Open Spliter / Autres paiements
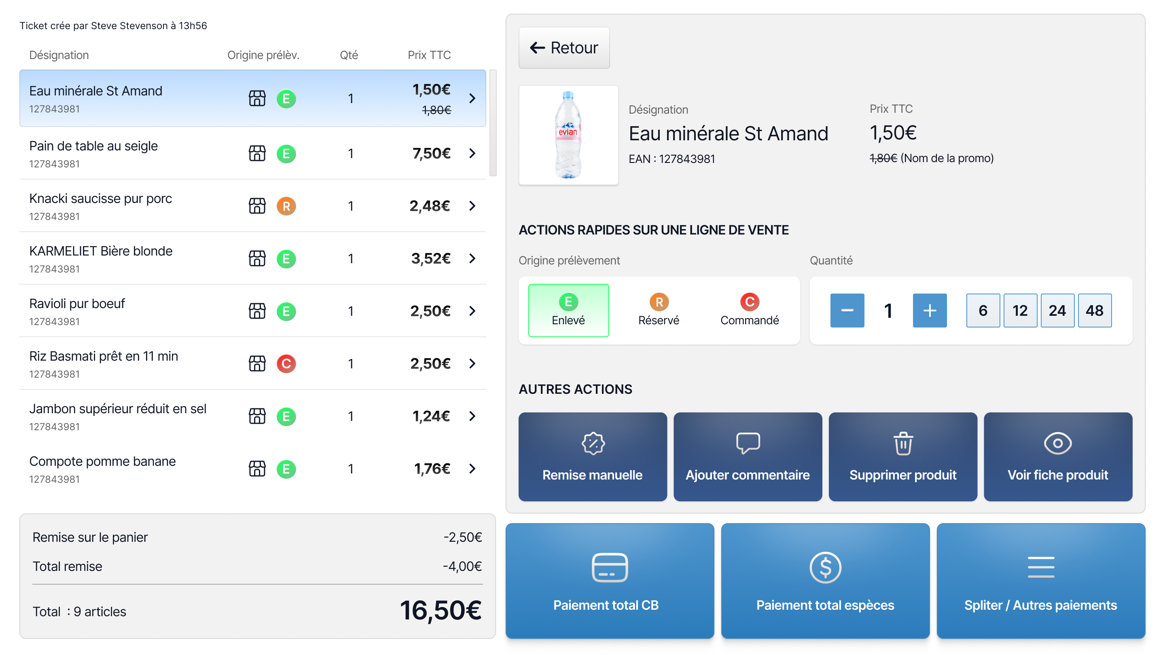The height and width of the screenshot is (655, 1165). [1040, 581]
